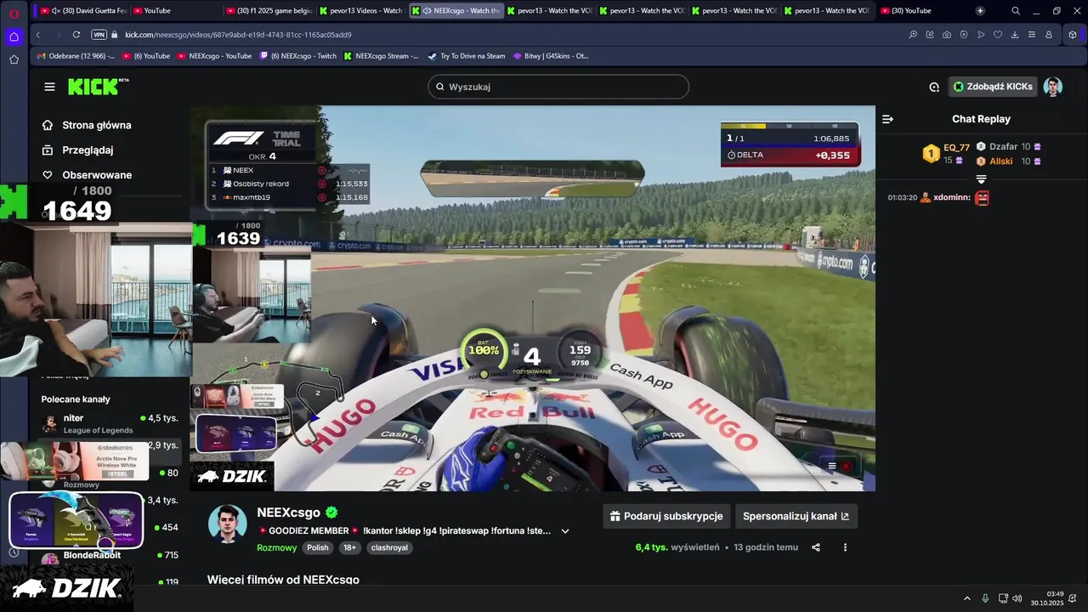The width and height of the screenshot is (1088, 612).
Task: Click NEEXcsgo channel name heading
Action: (x=288, y=513)
